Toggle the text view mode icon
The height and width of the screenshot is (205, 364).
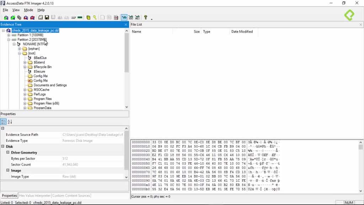[131, 17]
